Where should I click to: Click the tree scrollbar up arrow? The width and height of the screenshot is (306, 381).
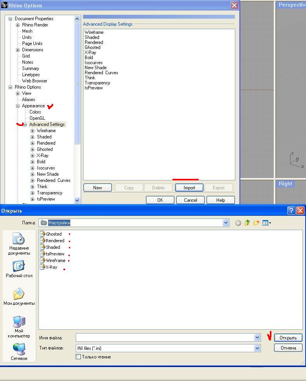pos(77,19)
